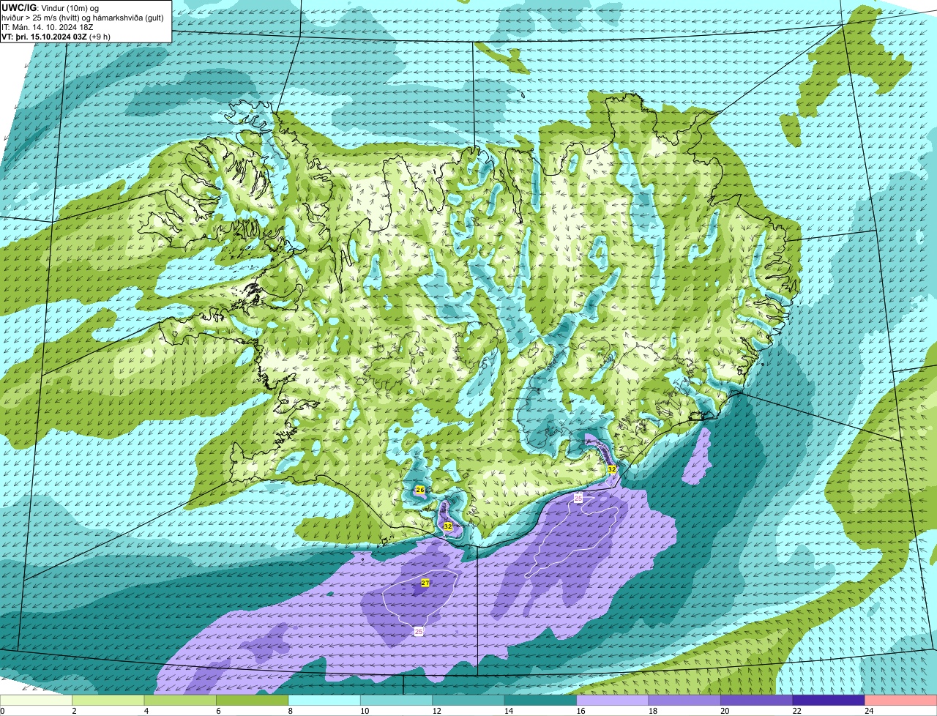This screenshot has width=937, height=716.
Task: Select the dark teal 14–16 m/s legend segment
Action: (x=541, y=700)
